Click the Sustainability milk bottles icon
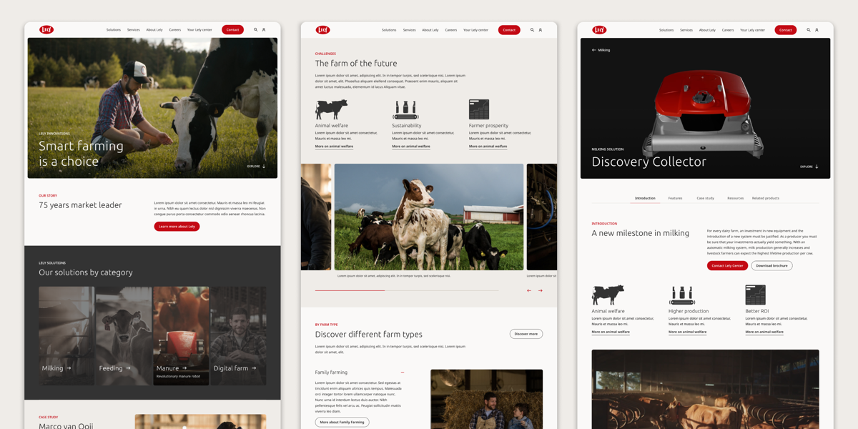This screenshot has height=429, width=858. point(405,109)
